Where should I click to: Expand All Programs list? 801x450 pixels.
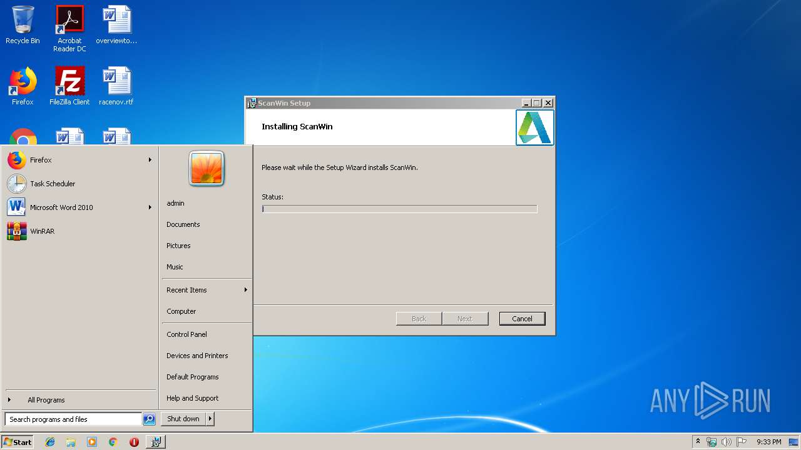pyautogui.click(x=79, y=400)
